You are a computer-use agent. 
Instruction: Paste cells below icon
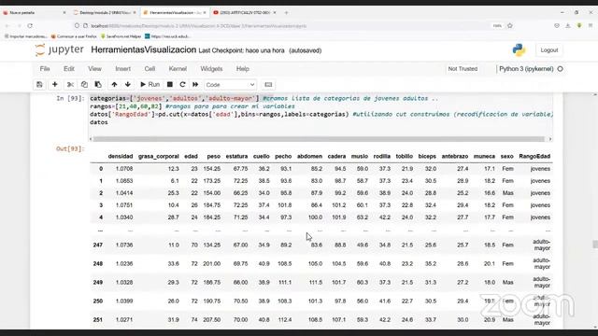click(x=98, y=85)
